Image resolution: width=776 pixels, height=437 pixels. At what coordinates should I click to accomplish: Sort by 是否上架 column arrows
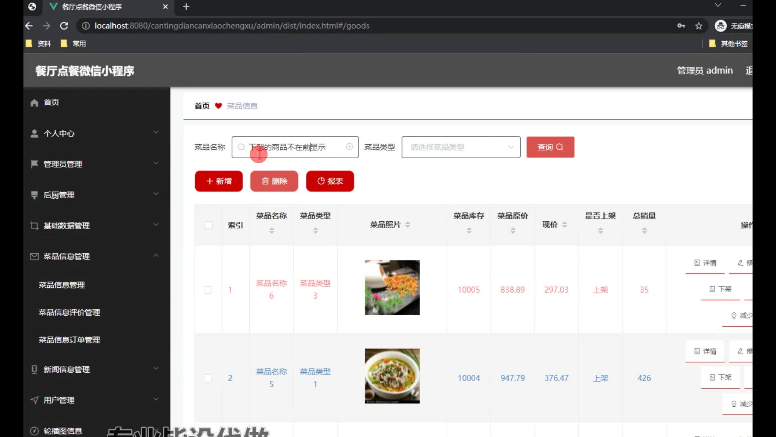(x=601, y=230)
